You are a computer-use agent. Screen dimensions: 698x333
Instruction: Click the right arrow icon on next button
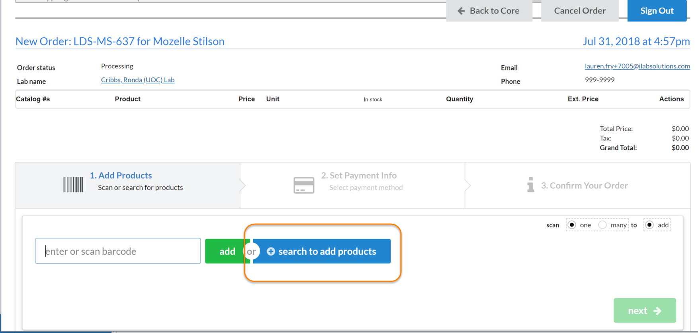[x=657, y=311]
